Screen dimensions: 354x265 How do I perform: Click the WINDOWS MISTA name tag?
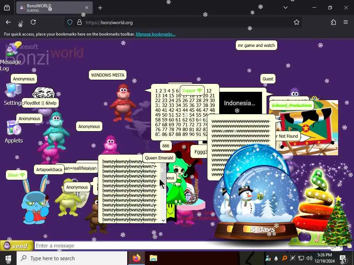[108, 75]
